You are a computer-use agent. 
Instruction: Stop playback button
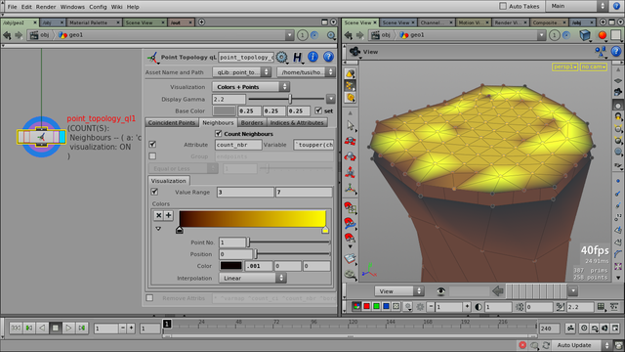pyautogui.click(x=56, y=328)
